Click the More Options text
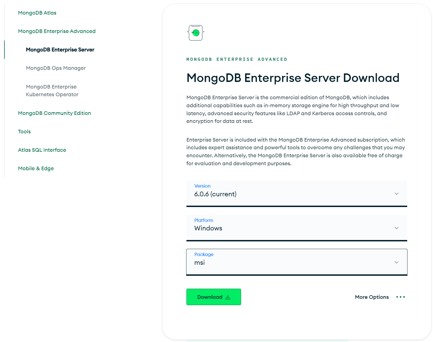The image size is (433, 342). click(x=372, y=297)
